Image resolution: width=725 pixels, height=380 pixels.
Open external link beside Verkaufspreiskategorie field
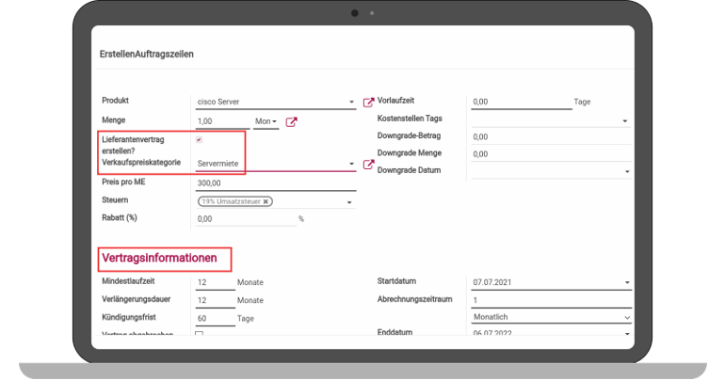pos(369,165)
